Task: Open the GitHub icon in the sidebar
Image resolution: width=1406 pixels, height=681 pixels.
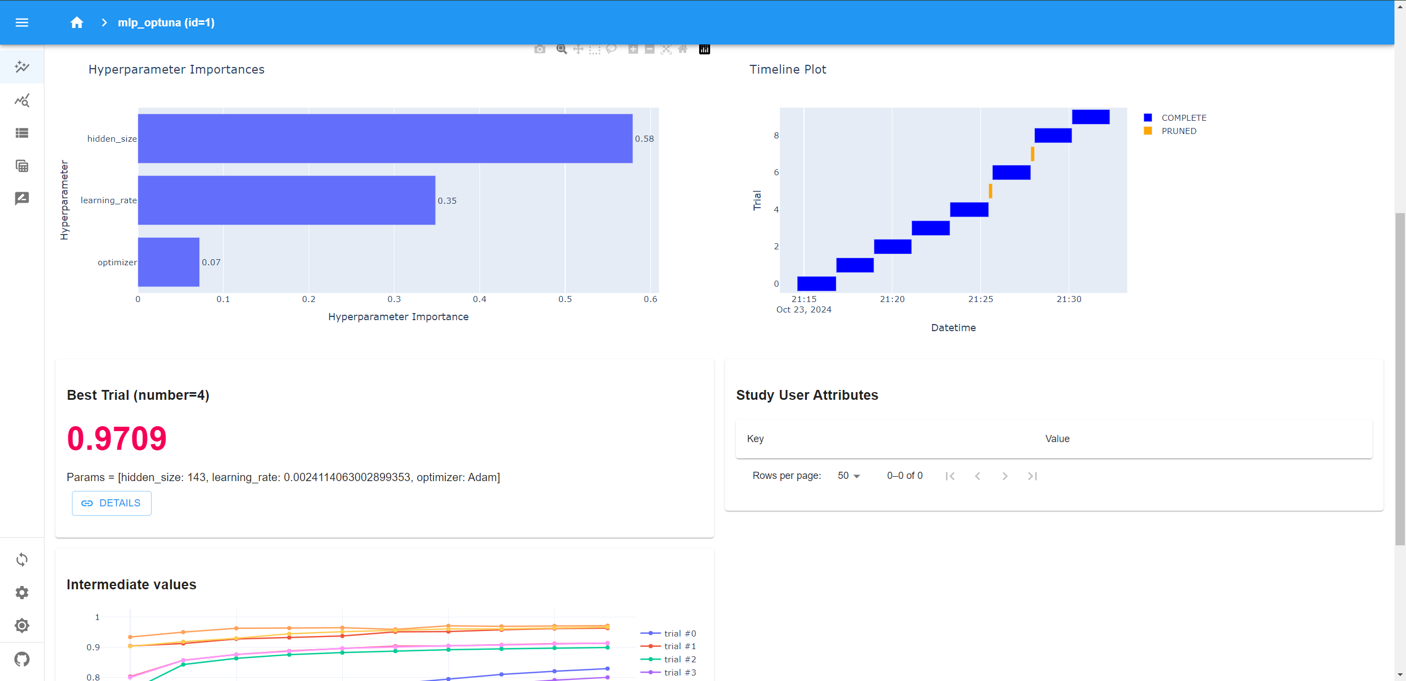Action: click(x=22, y=659)
